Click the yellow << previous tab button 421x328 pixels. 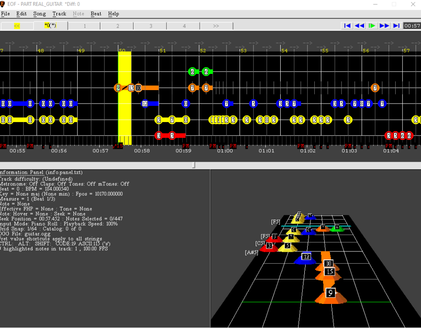point(17,26)
